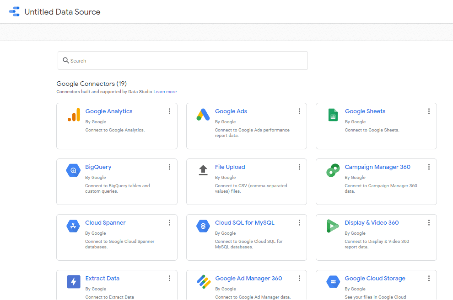
Task: Open more options for File Upload card
Action: click(x=299, y=167)
